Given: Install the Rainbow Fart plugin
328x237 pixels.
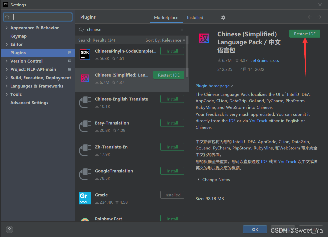Looking at the screenshot, I should click(x=172, y=218).
